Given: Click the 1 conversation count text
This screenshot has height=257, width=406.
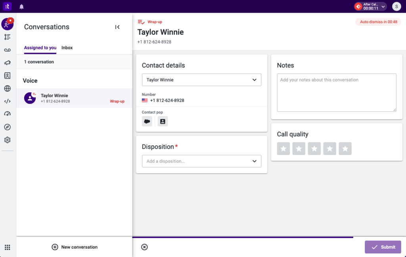Looking at the screenshot, I should point(39,62).
